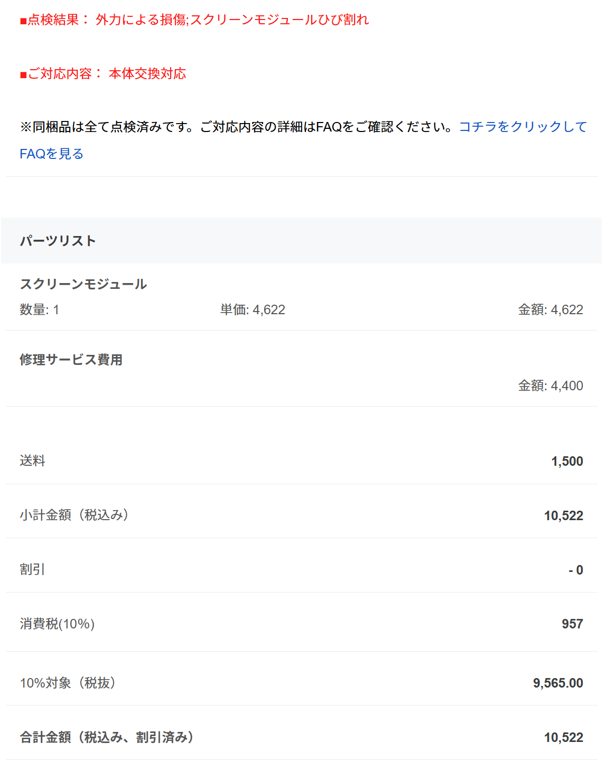Click the red 点検結果 inspection result line

click(194, 20)
